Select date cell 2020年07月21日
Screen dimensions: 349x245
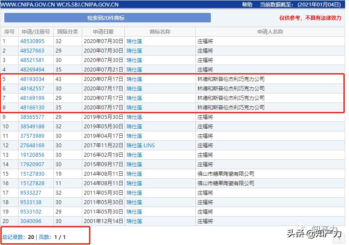click(x=104, y=69)
